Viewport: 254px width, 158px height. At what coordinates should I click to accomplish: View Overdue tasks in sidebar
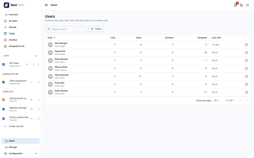click(20, 40)
